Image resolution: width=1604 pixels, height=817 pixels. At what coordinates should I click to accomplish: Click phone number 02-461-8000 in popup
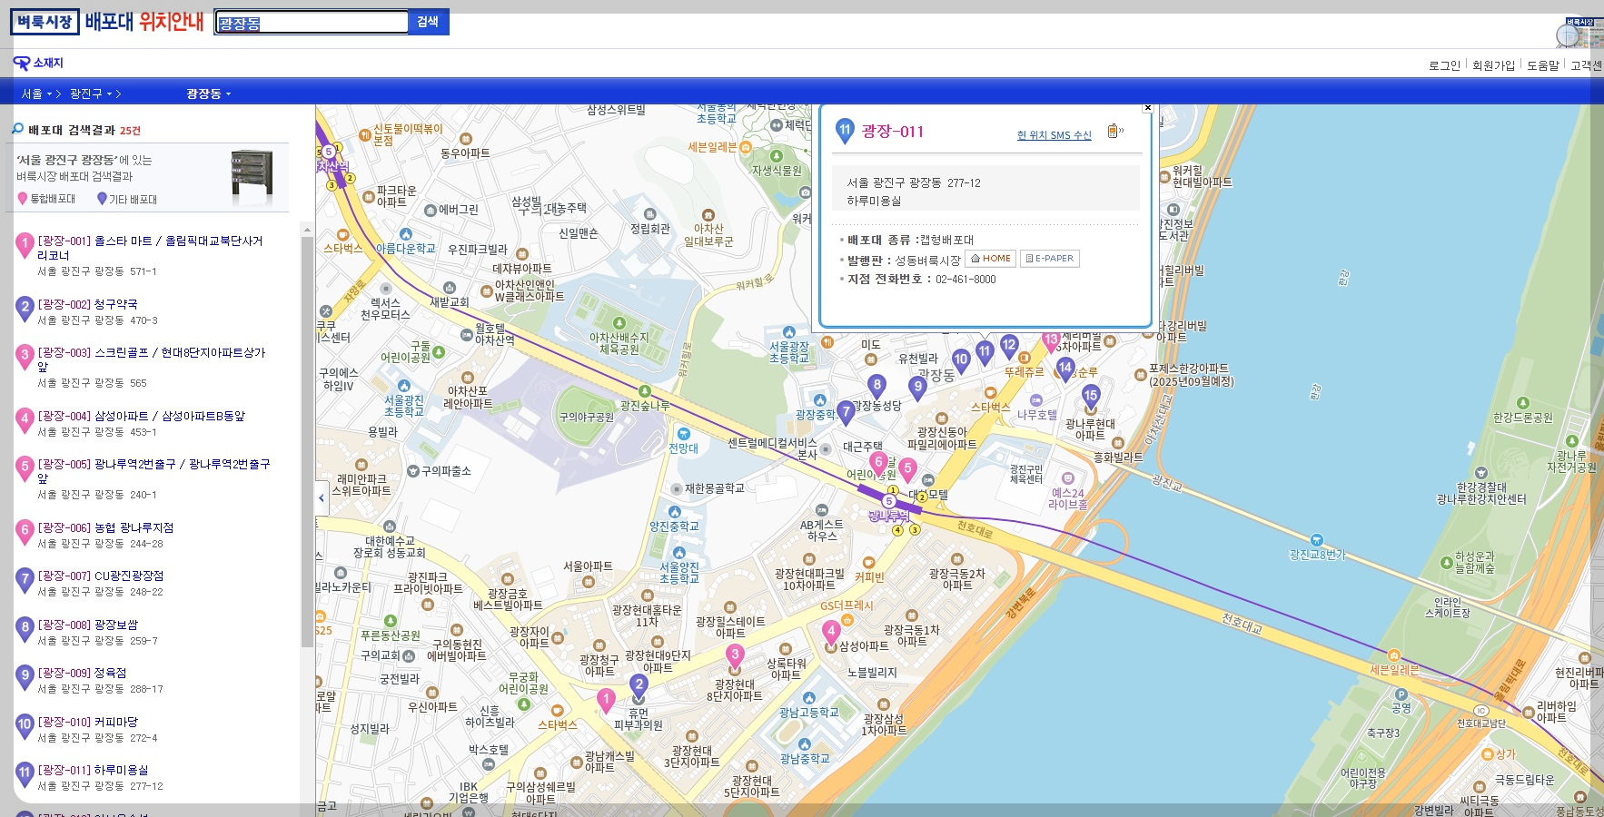coord(965,280)
